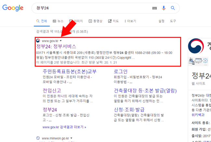Open the 신청·조회·발급 sitelink
Image resolution: width=211 pixels, height=142 pixels.
point(129,110)
